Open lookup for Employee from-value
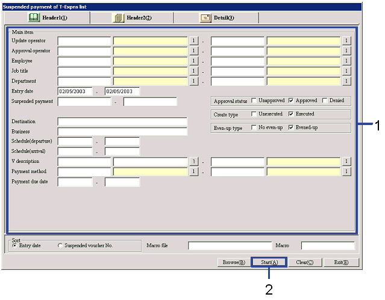 194,61
